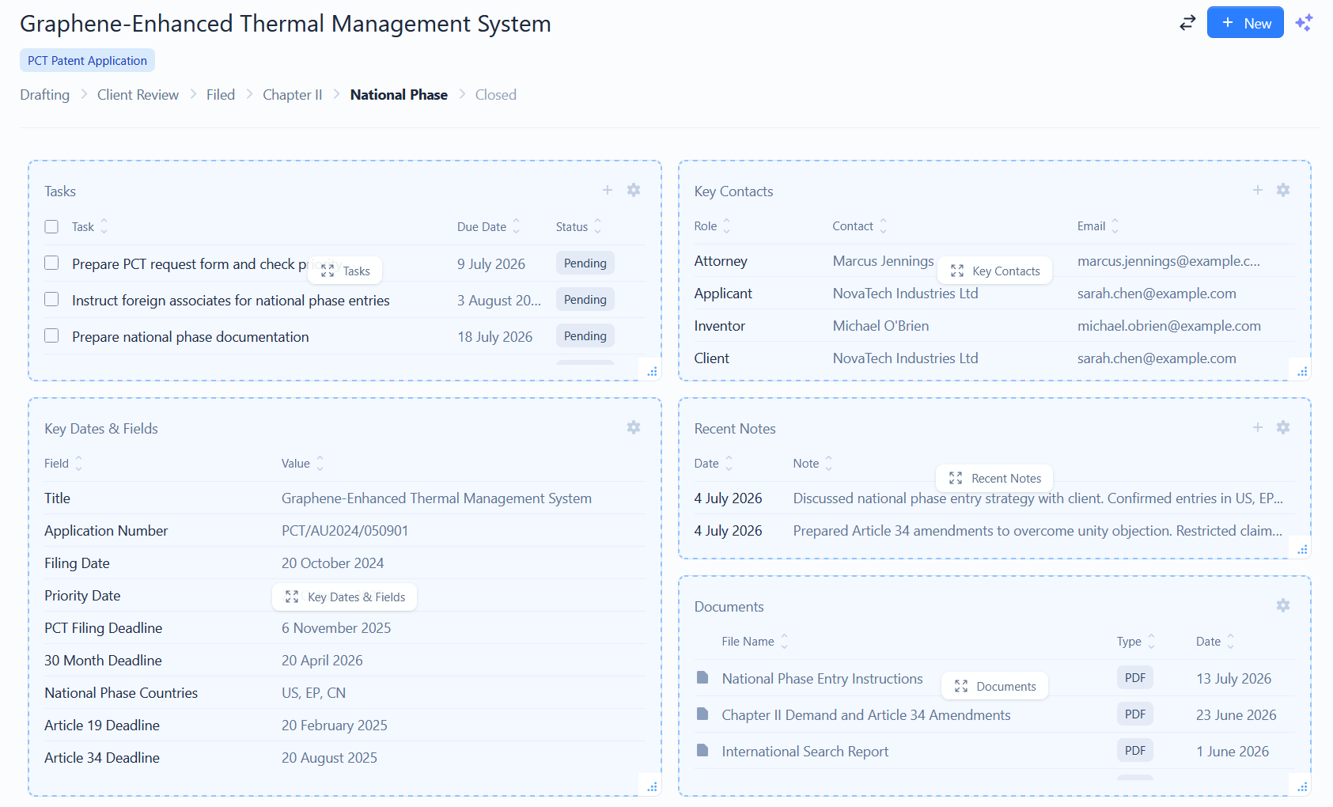The width and height of the screenshot is (1333, 807).
Task: Click the blue New button
Action: (1245, 23)
